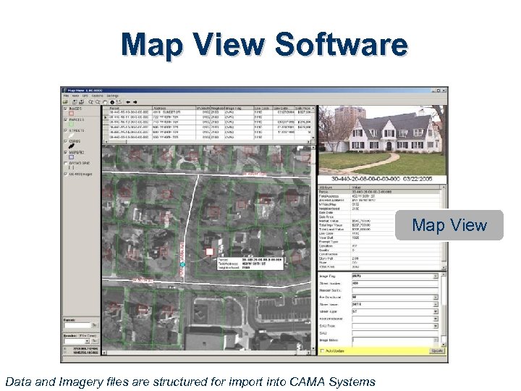Open the GPS menu
521x391 pixels.
(x=85, y=96)
